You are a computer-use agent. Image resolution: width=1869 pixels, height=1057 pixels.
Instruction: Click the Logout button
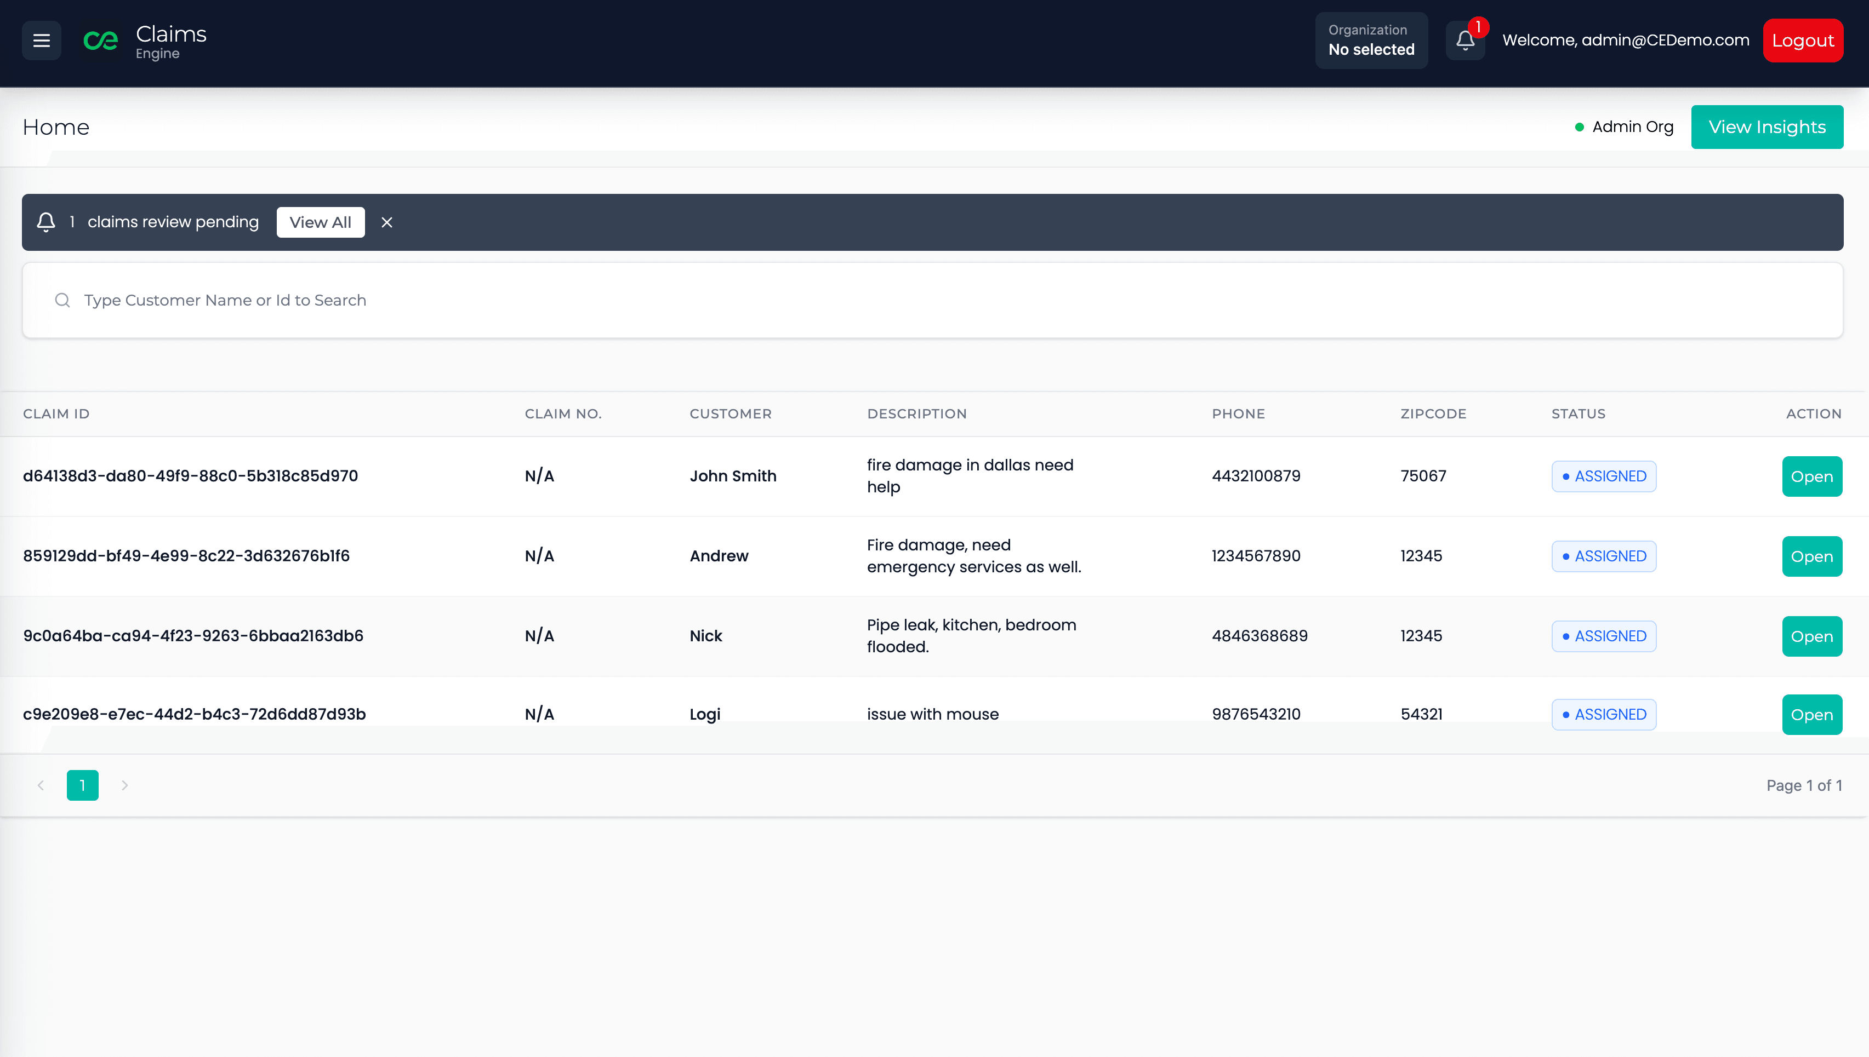click(x=1802, y=41)
